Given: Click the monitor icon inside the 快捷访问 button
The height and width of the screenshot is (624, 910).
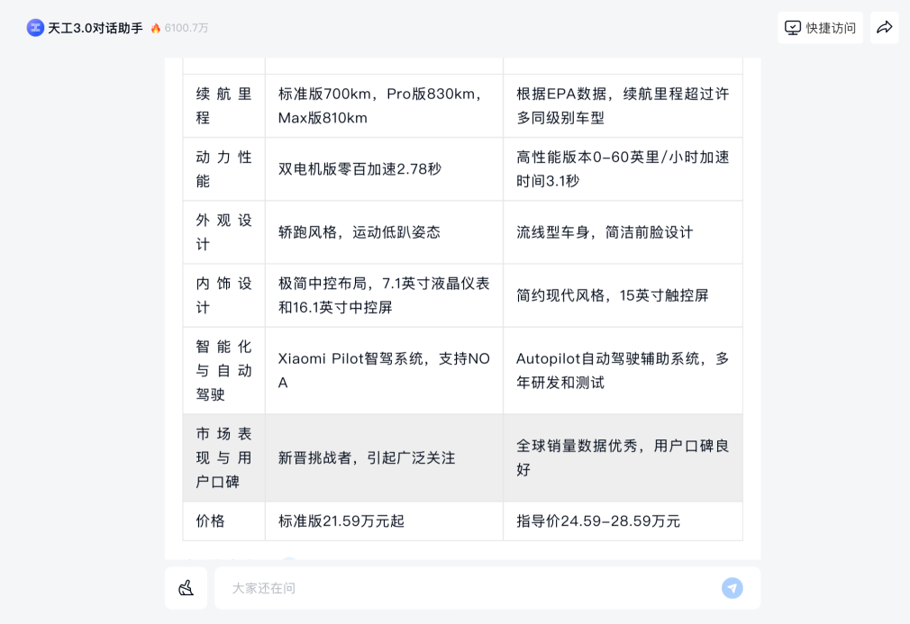Looking at the screenshot, I should pos(792,28).
